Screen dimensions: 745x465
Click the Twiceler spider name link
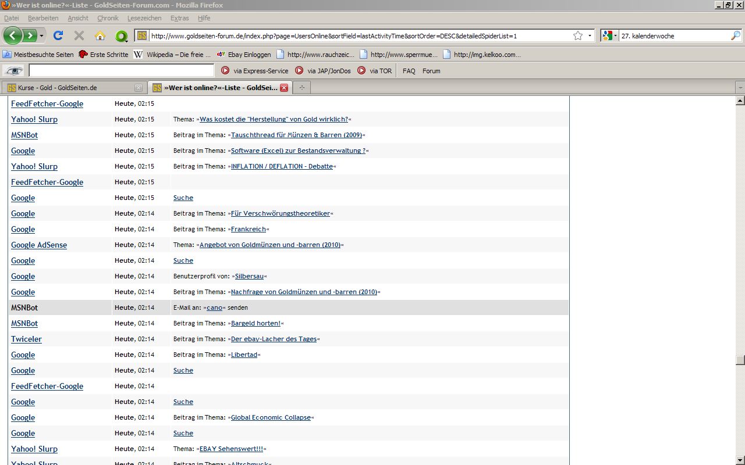[26, 339]
